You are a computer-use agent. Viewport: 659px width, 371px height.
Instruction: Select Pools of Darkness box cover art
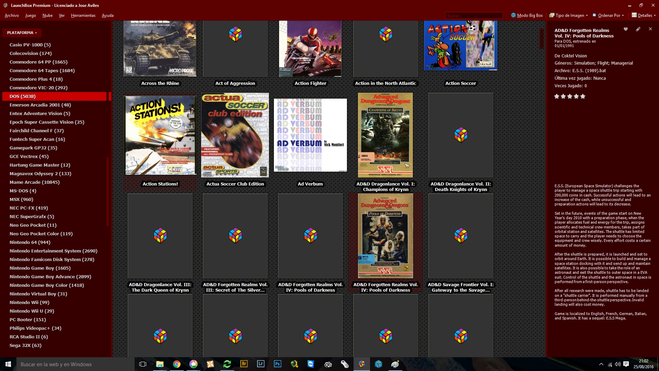coord(385,236)
